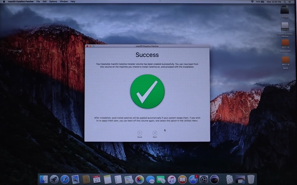Open Maps from the Dock
Screen dimensions: 297x185
(x=129, y=179)
